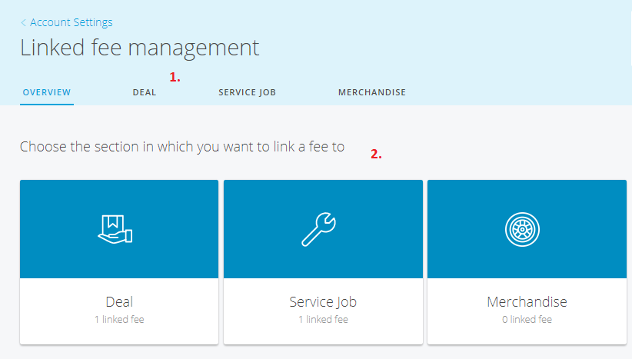Click the 'Choose the section' instruction text
This screenshot has width=632, height=359.
(x=182, y=147)
